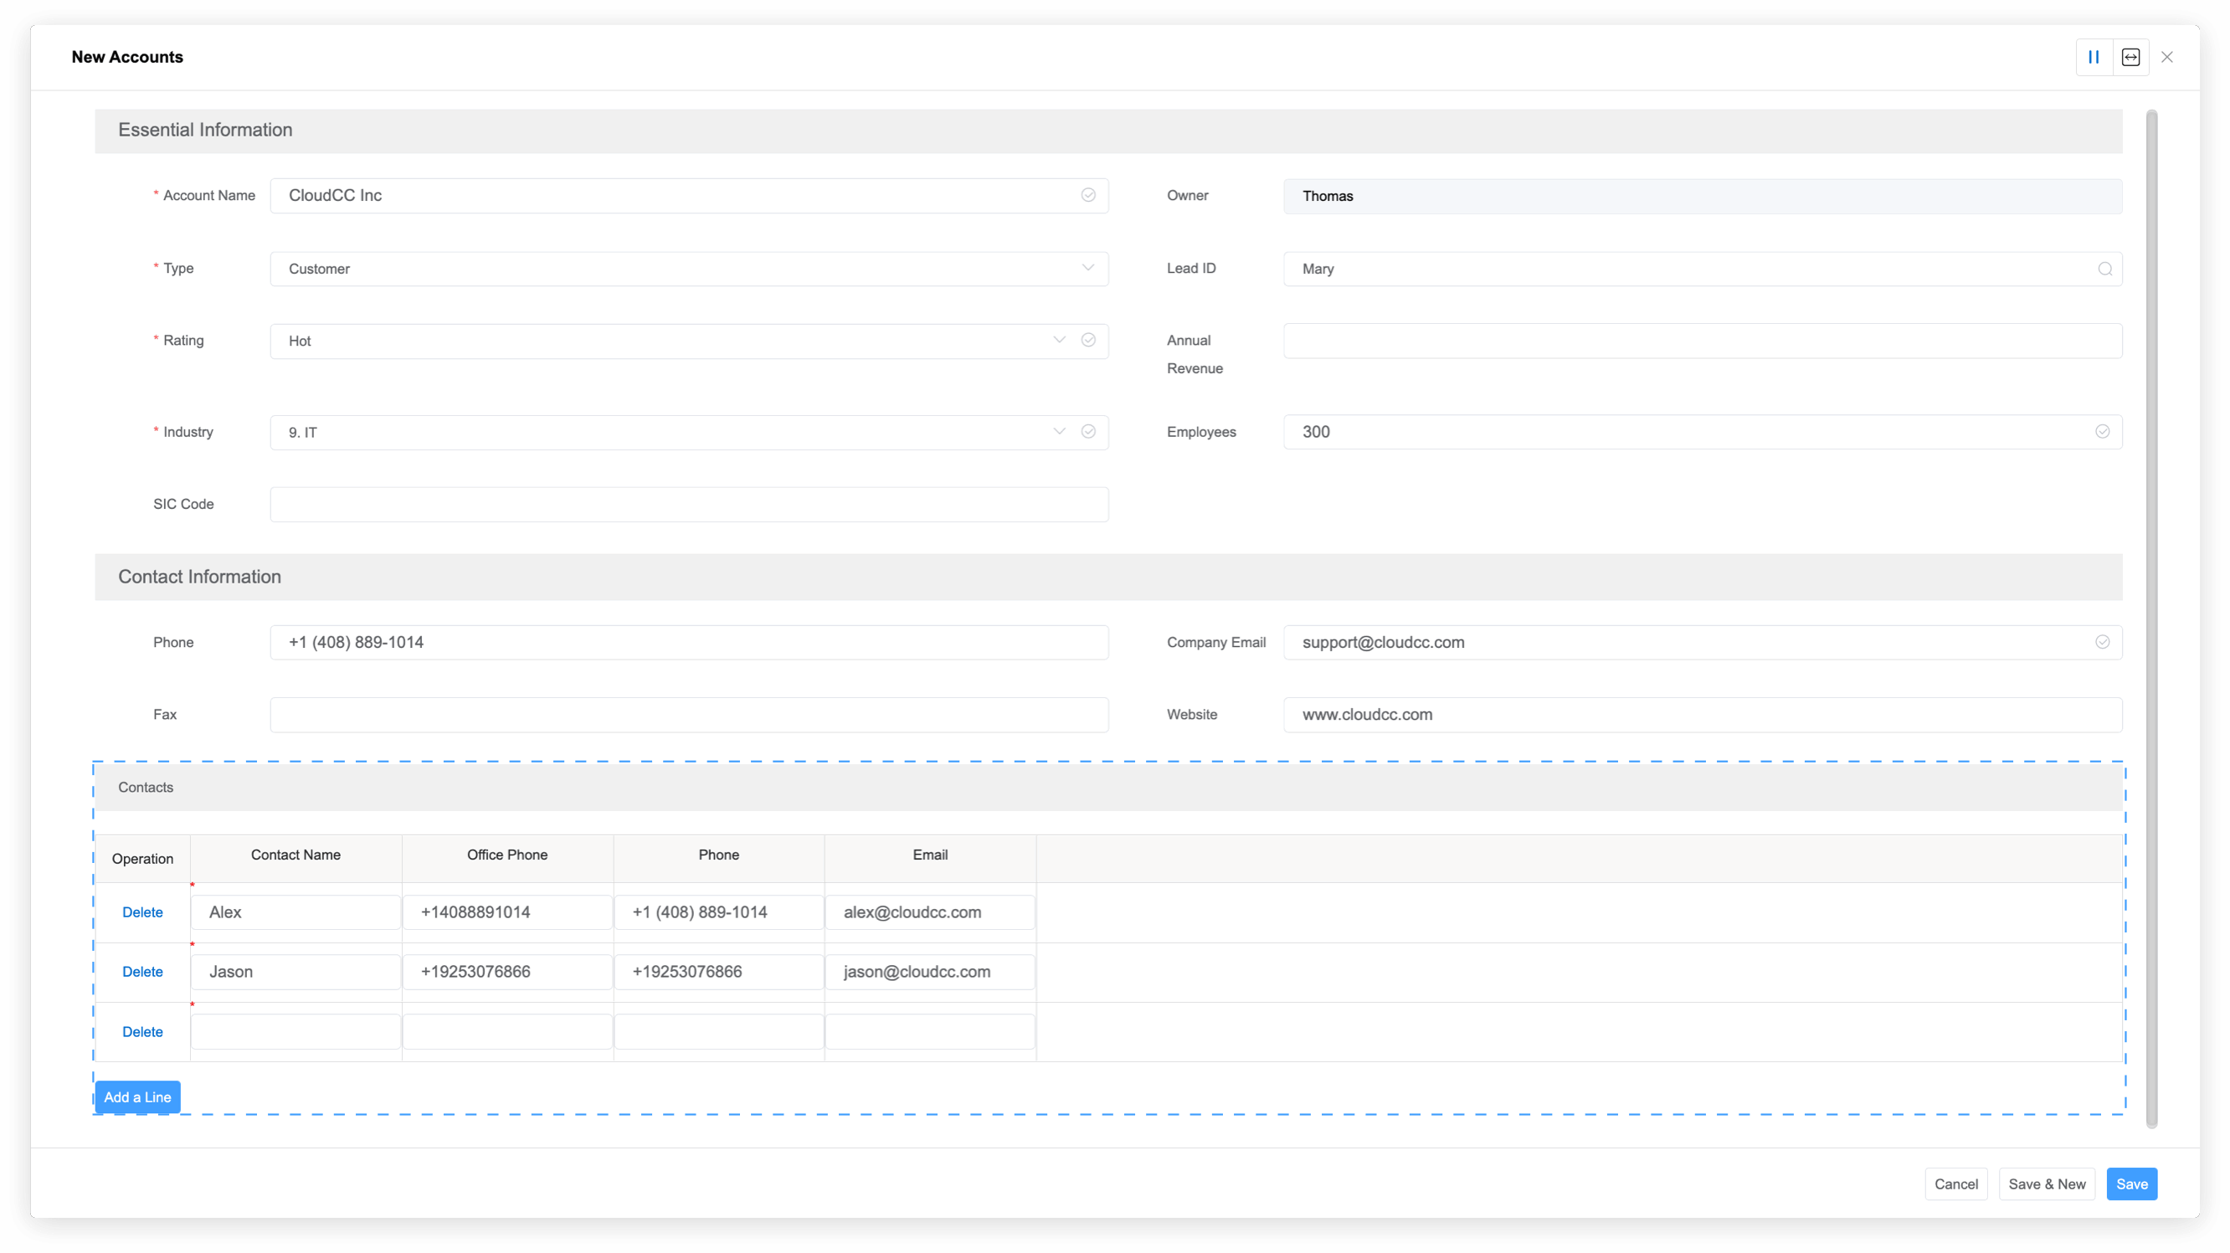Click the checkmark icon in Industry field
This screenshot has height=1253, width=2230.
[1088, 432]
